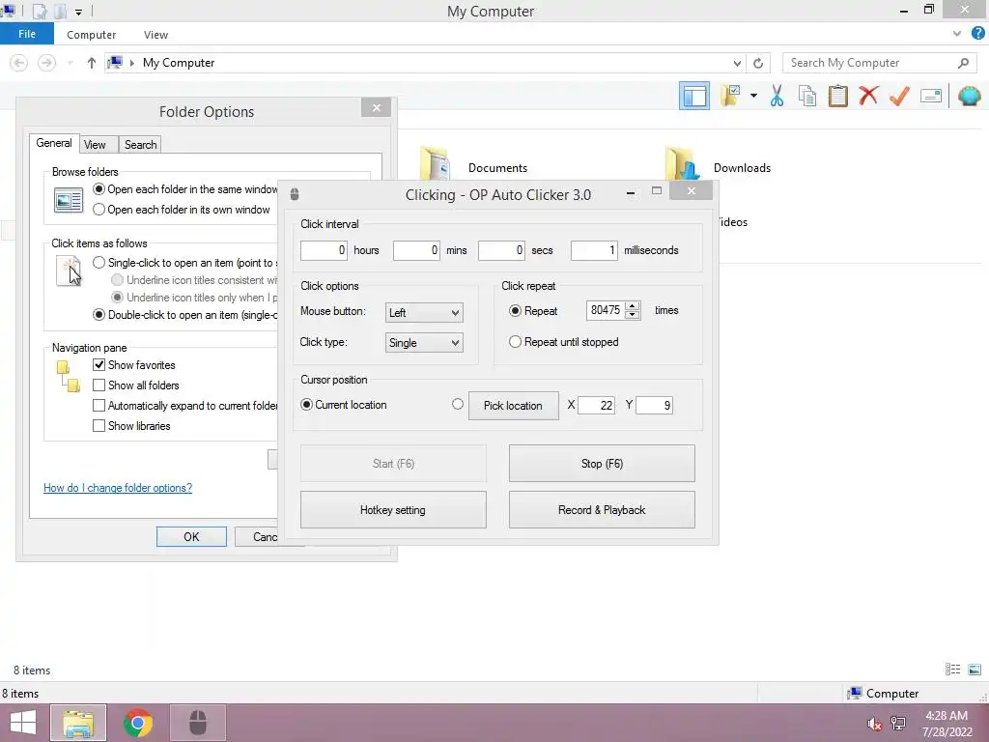
Task: Click the search magnifier icon
Action: point(963,63)
